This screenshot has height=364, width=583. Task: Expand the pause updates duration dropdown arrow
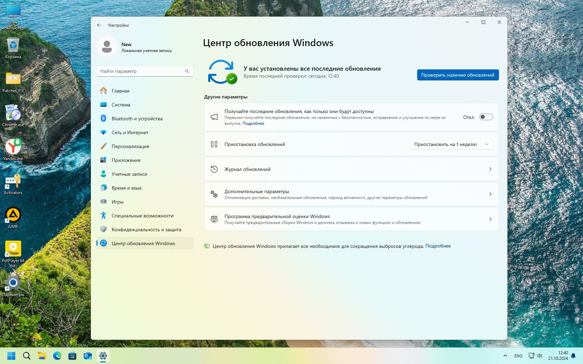click(x=487, y=144)
